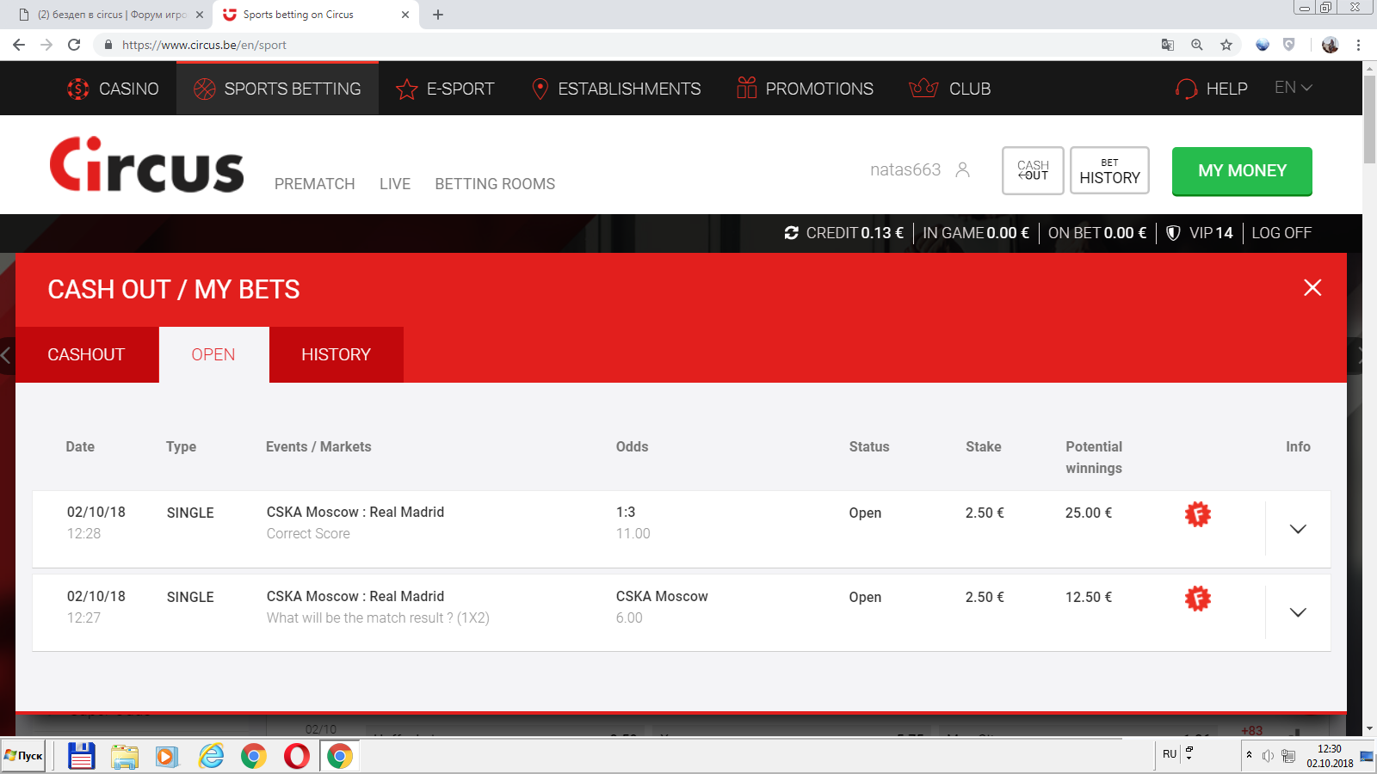Click the address bar URL
Viewport: 1377px width, 774px height.
[204, 45]
